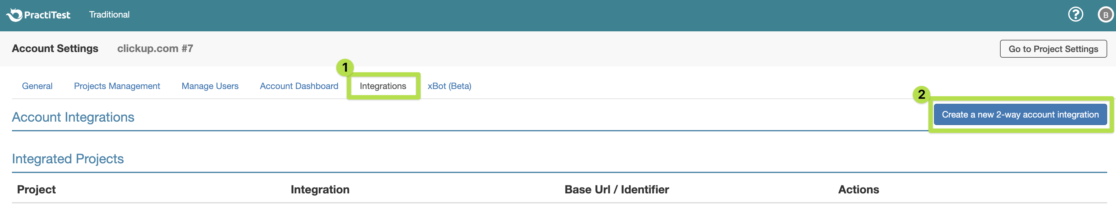The width and height of the screenshot is (1116, 210).
Task: Click Go to Project Settings button
Action: point(1053,49)
